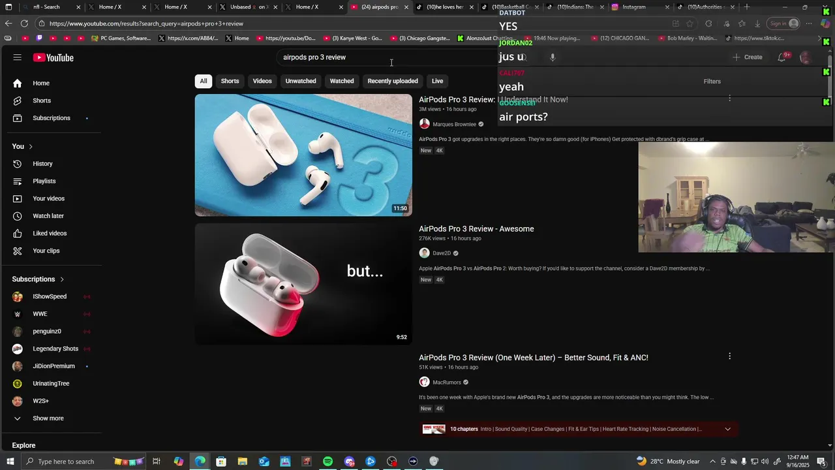Open AirPods Pro 3 Review - Awesome title
The height and width of the screenshot is (470, 835).
(x=476, y=228)
